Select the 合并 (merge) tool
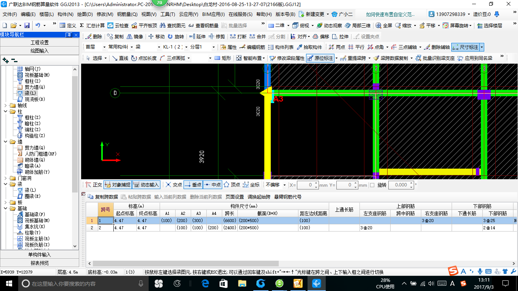This screenshot has height=291, width=518. click(257, 37)
